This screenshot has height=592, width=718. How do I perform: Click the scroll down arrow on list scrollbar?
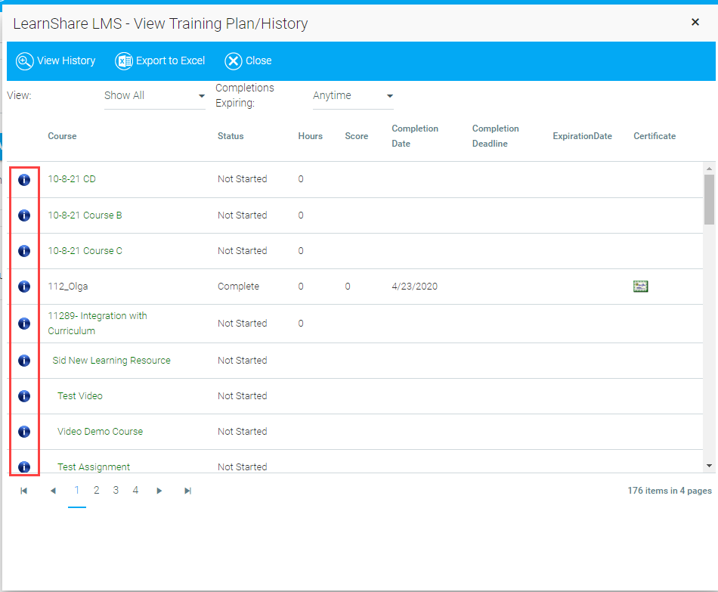click(709, 466)
